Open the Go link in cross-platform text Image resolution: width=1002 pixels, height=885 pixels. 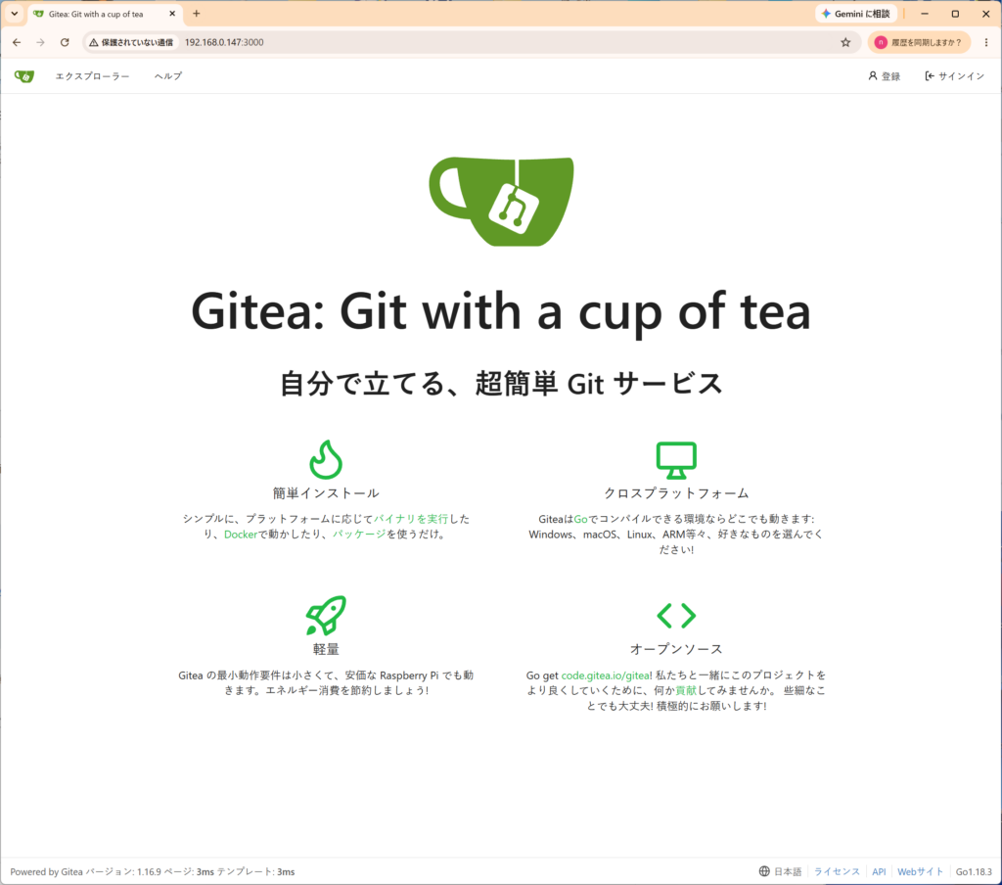(580, 519)
